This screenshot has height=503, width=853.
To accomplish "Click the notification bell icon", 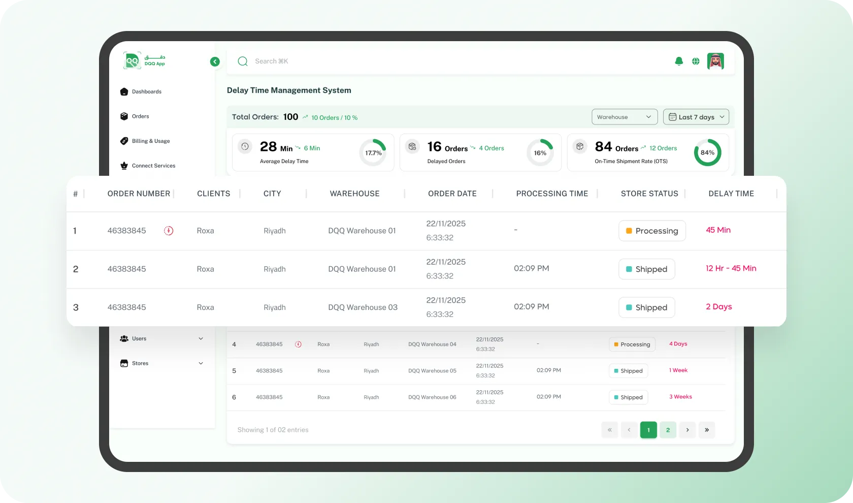I will [x=679, y=61].
